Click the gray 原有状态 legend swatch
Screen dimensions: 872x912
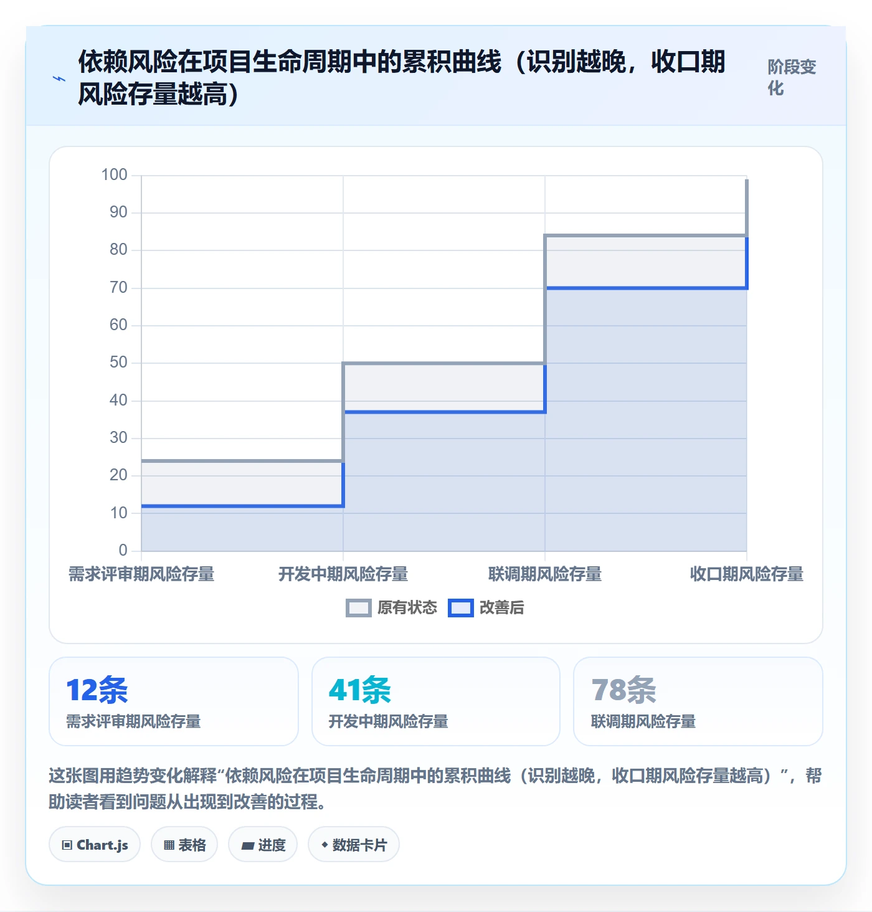pyautogui.click(x=359, y=608)
